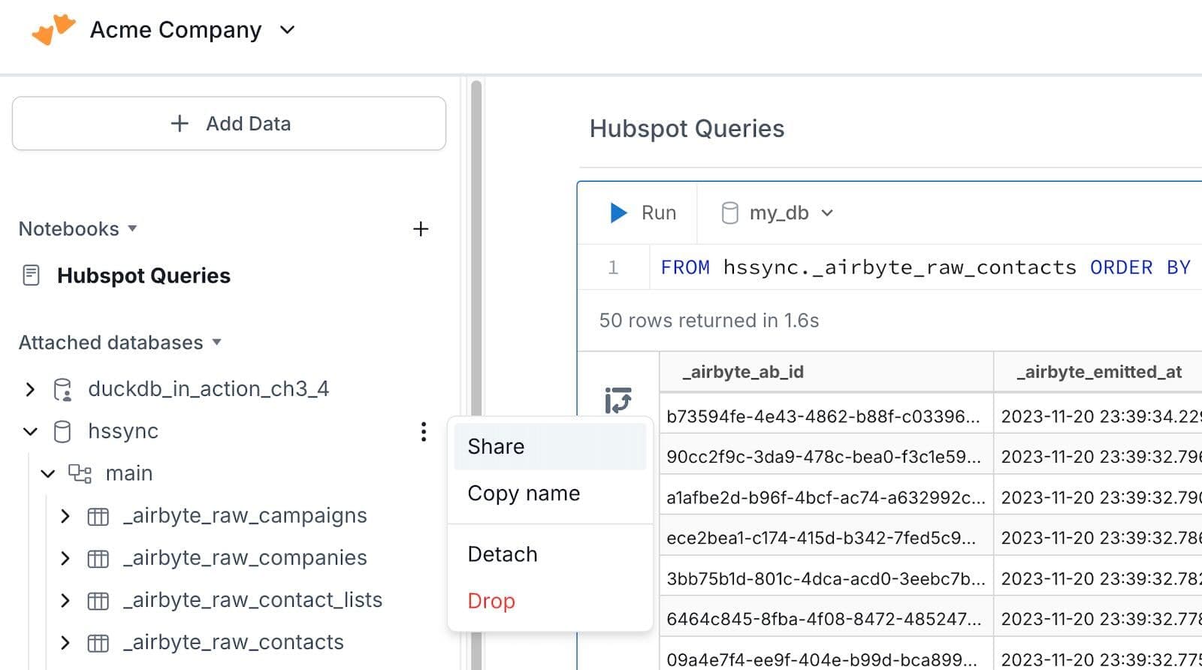Click the table icon for _airbyte_raw_contact_lists
Image resolution: width=1202 pixels, height=670 pixels.
(98, 601)
